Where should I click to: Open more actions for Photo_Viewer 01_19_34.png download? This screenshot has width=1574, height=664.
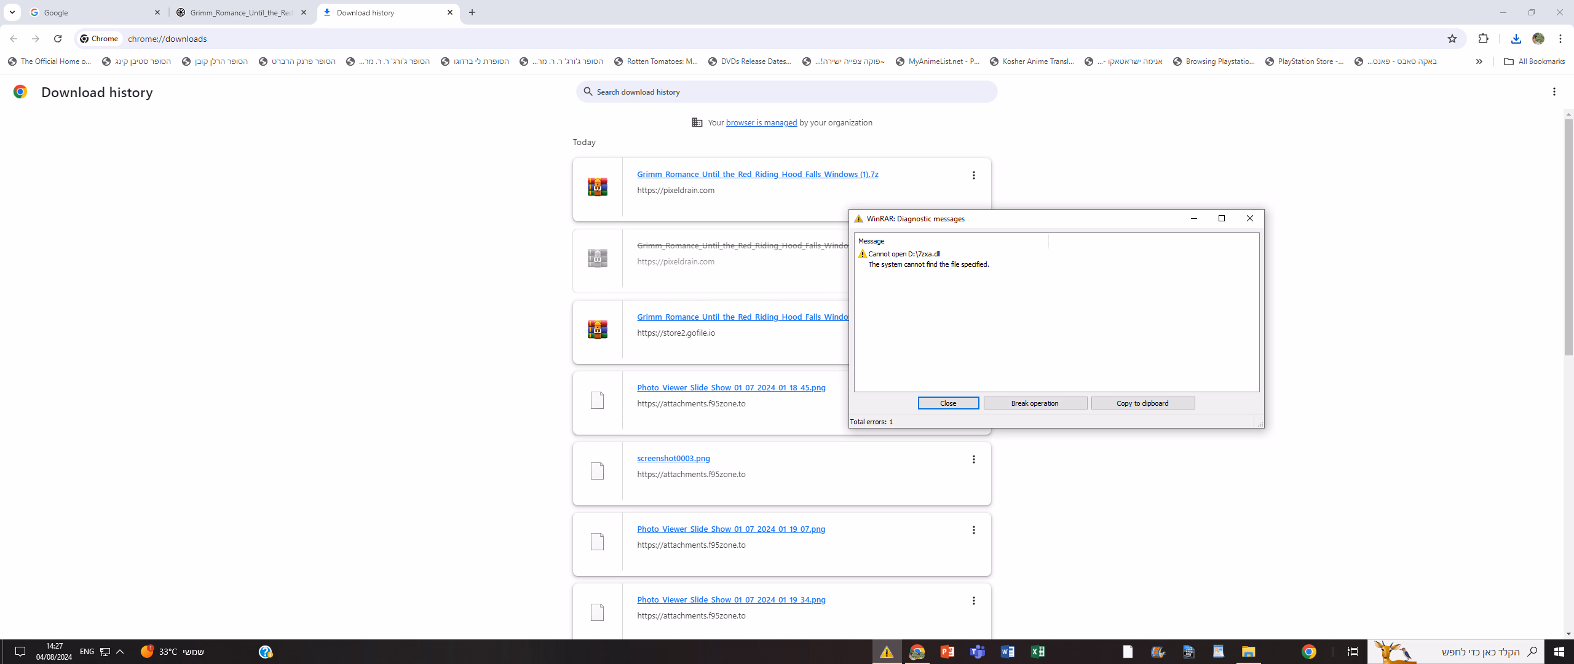(974, 601)
